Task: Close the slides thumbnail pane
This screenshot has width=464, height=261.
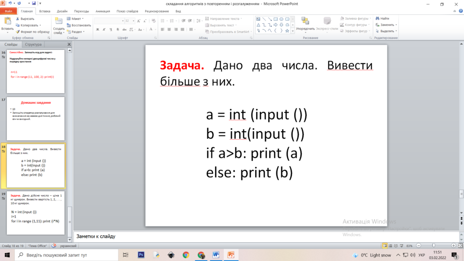Action: click(x=69, y=44)
